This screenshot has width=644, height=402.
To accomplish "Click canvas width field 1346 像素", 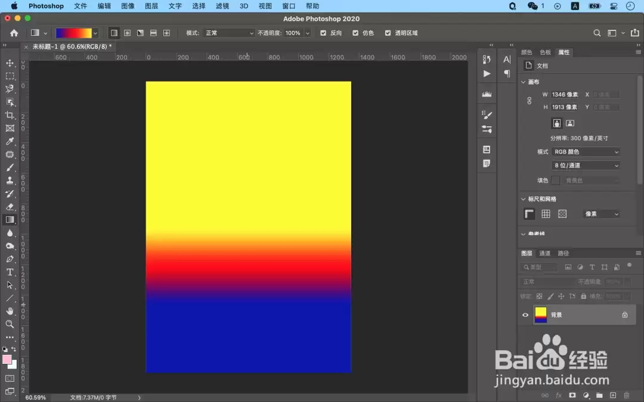I will coord(564,94).
